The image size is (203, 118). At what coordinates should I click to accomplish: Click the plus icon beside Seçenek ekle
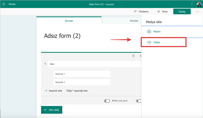[x=46, y=91]
